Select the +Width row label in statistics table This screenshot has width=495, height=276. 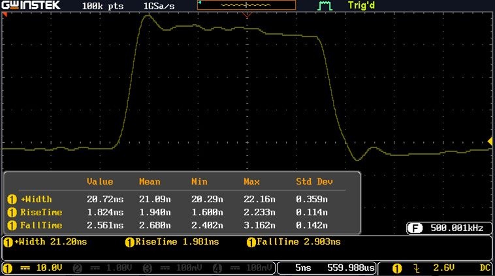(x=36, y=200)
